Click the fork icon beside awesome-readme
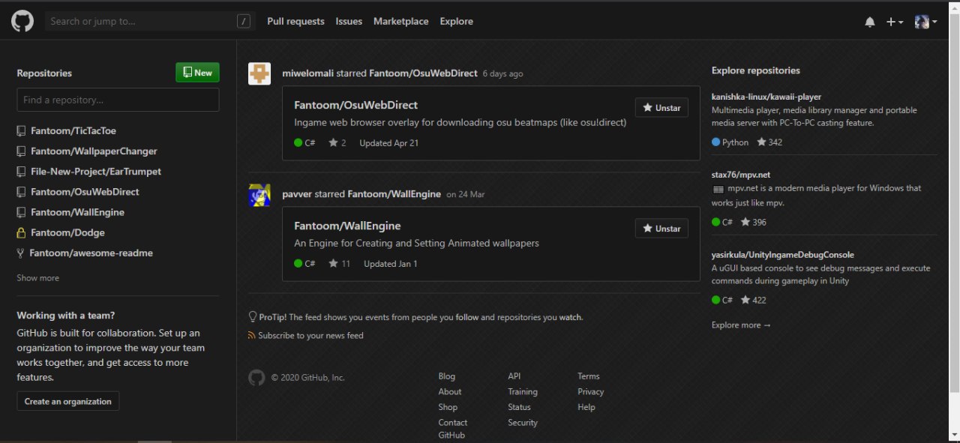 tap(20, 253)
